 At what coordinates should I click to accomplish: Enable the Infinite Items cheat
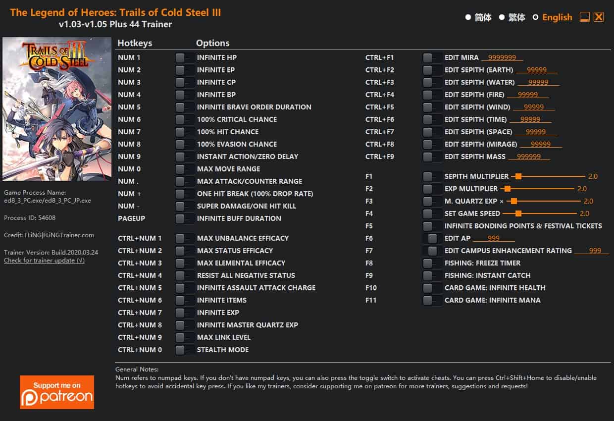185,301
